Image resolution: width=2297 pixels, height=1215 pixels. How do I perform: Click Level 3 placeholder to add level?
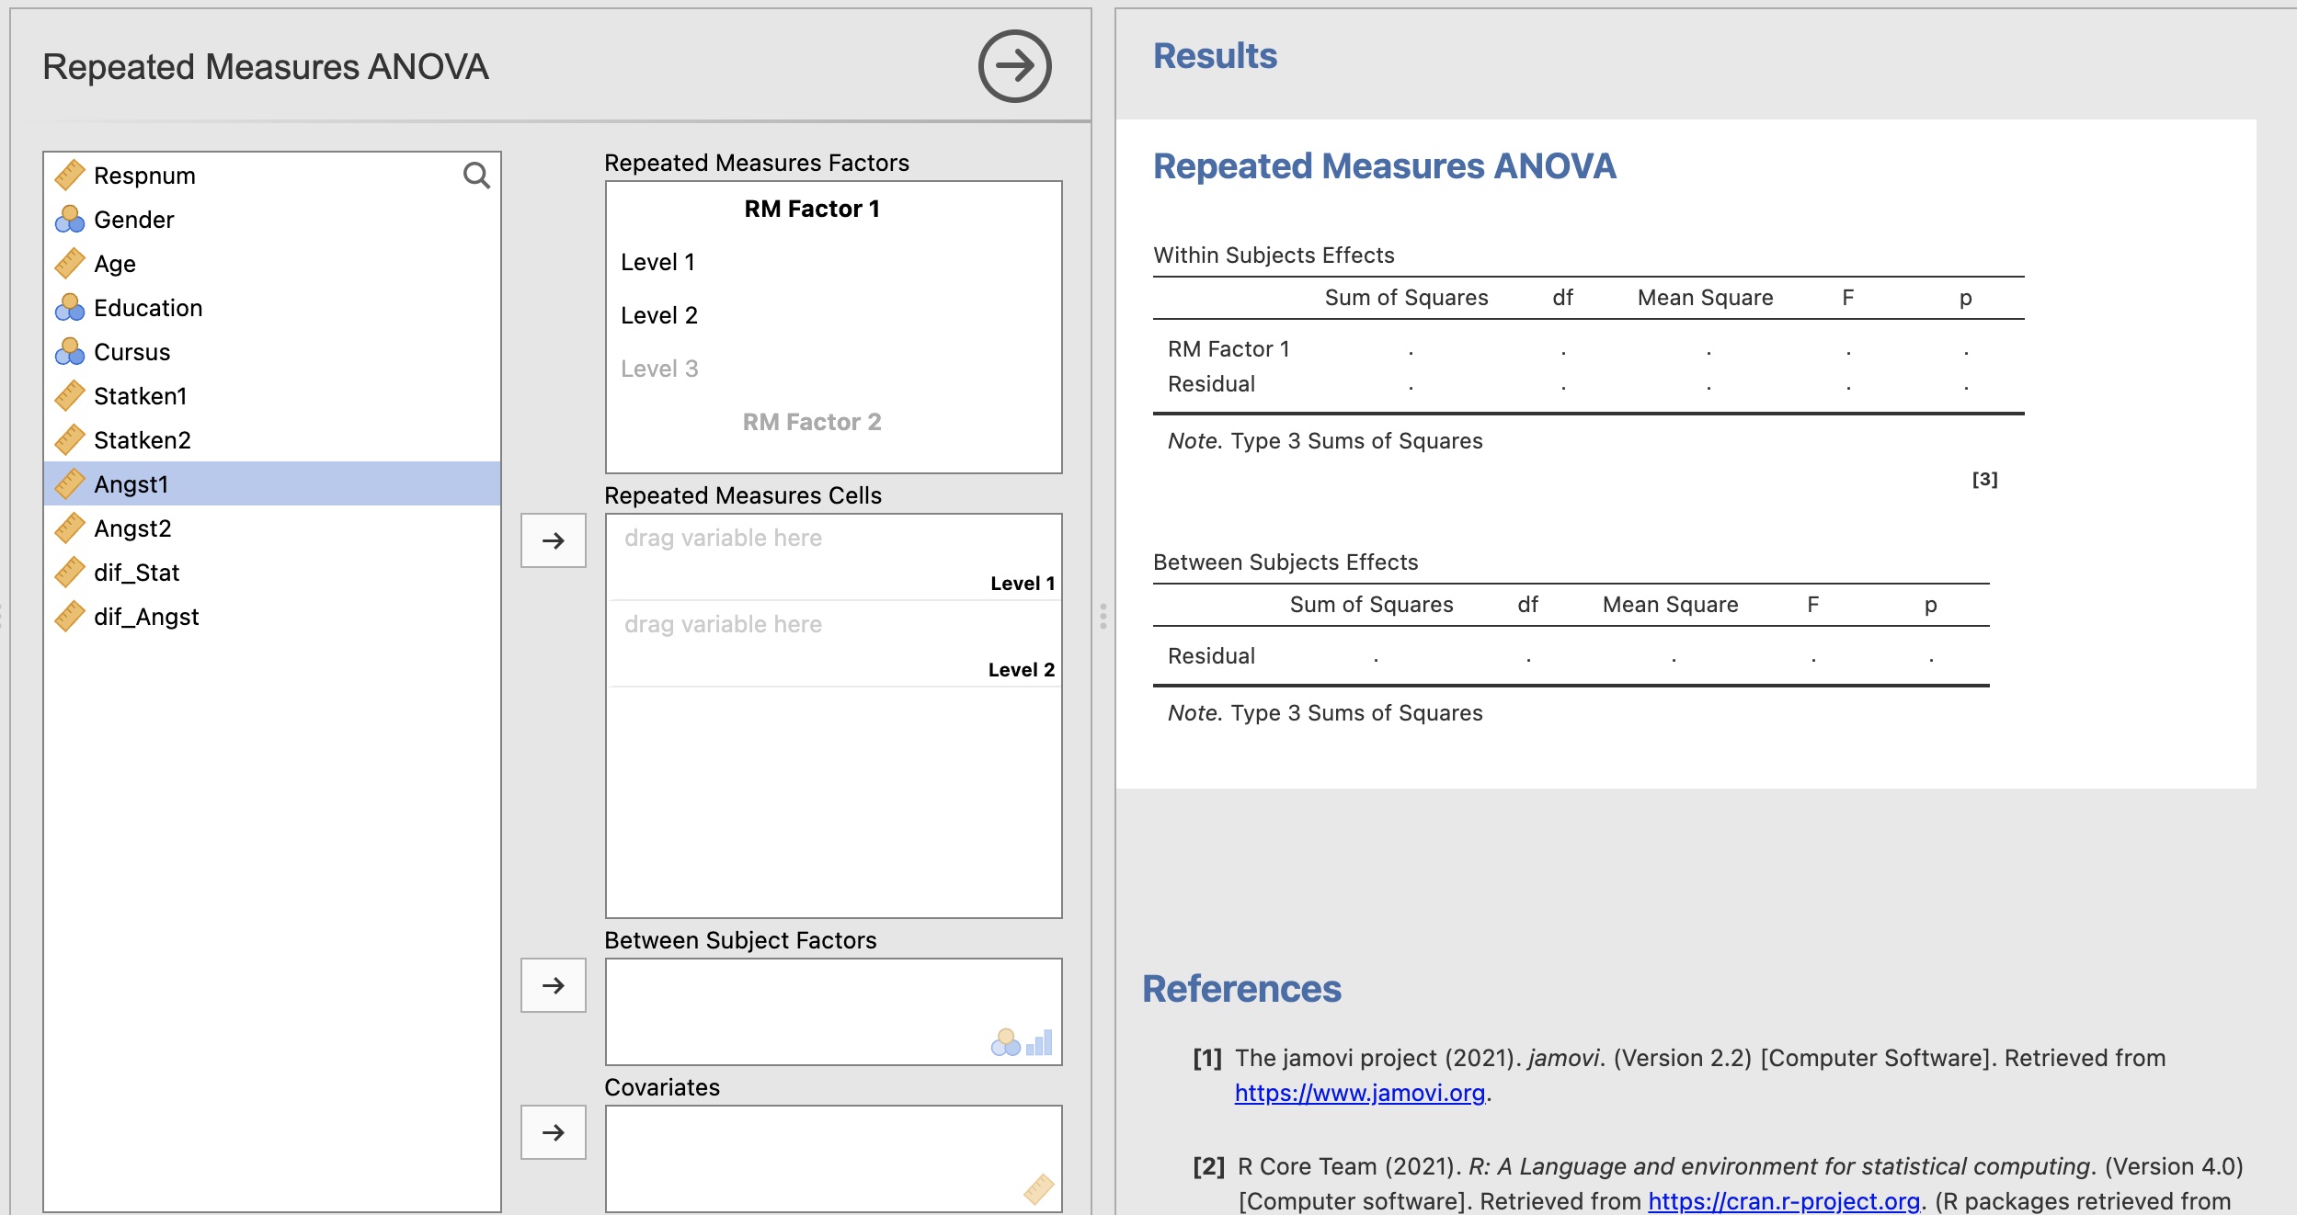point(659,369)
